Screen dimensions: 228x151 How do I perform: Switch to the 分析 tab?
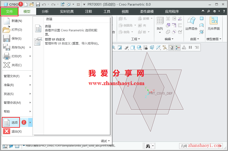(x=45, y=11)
